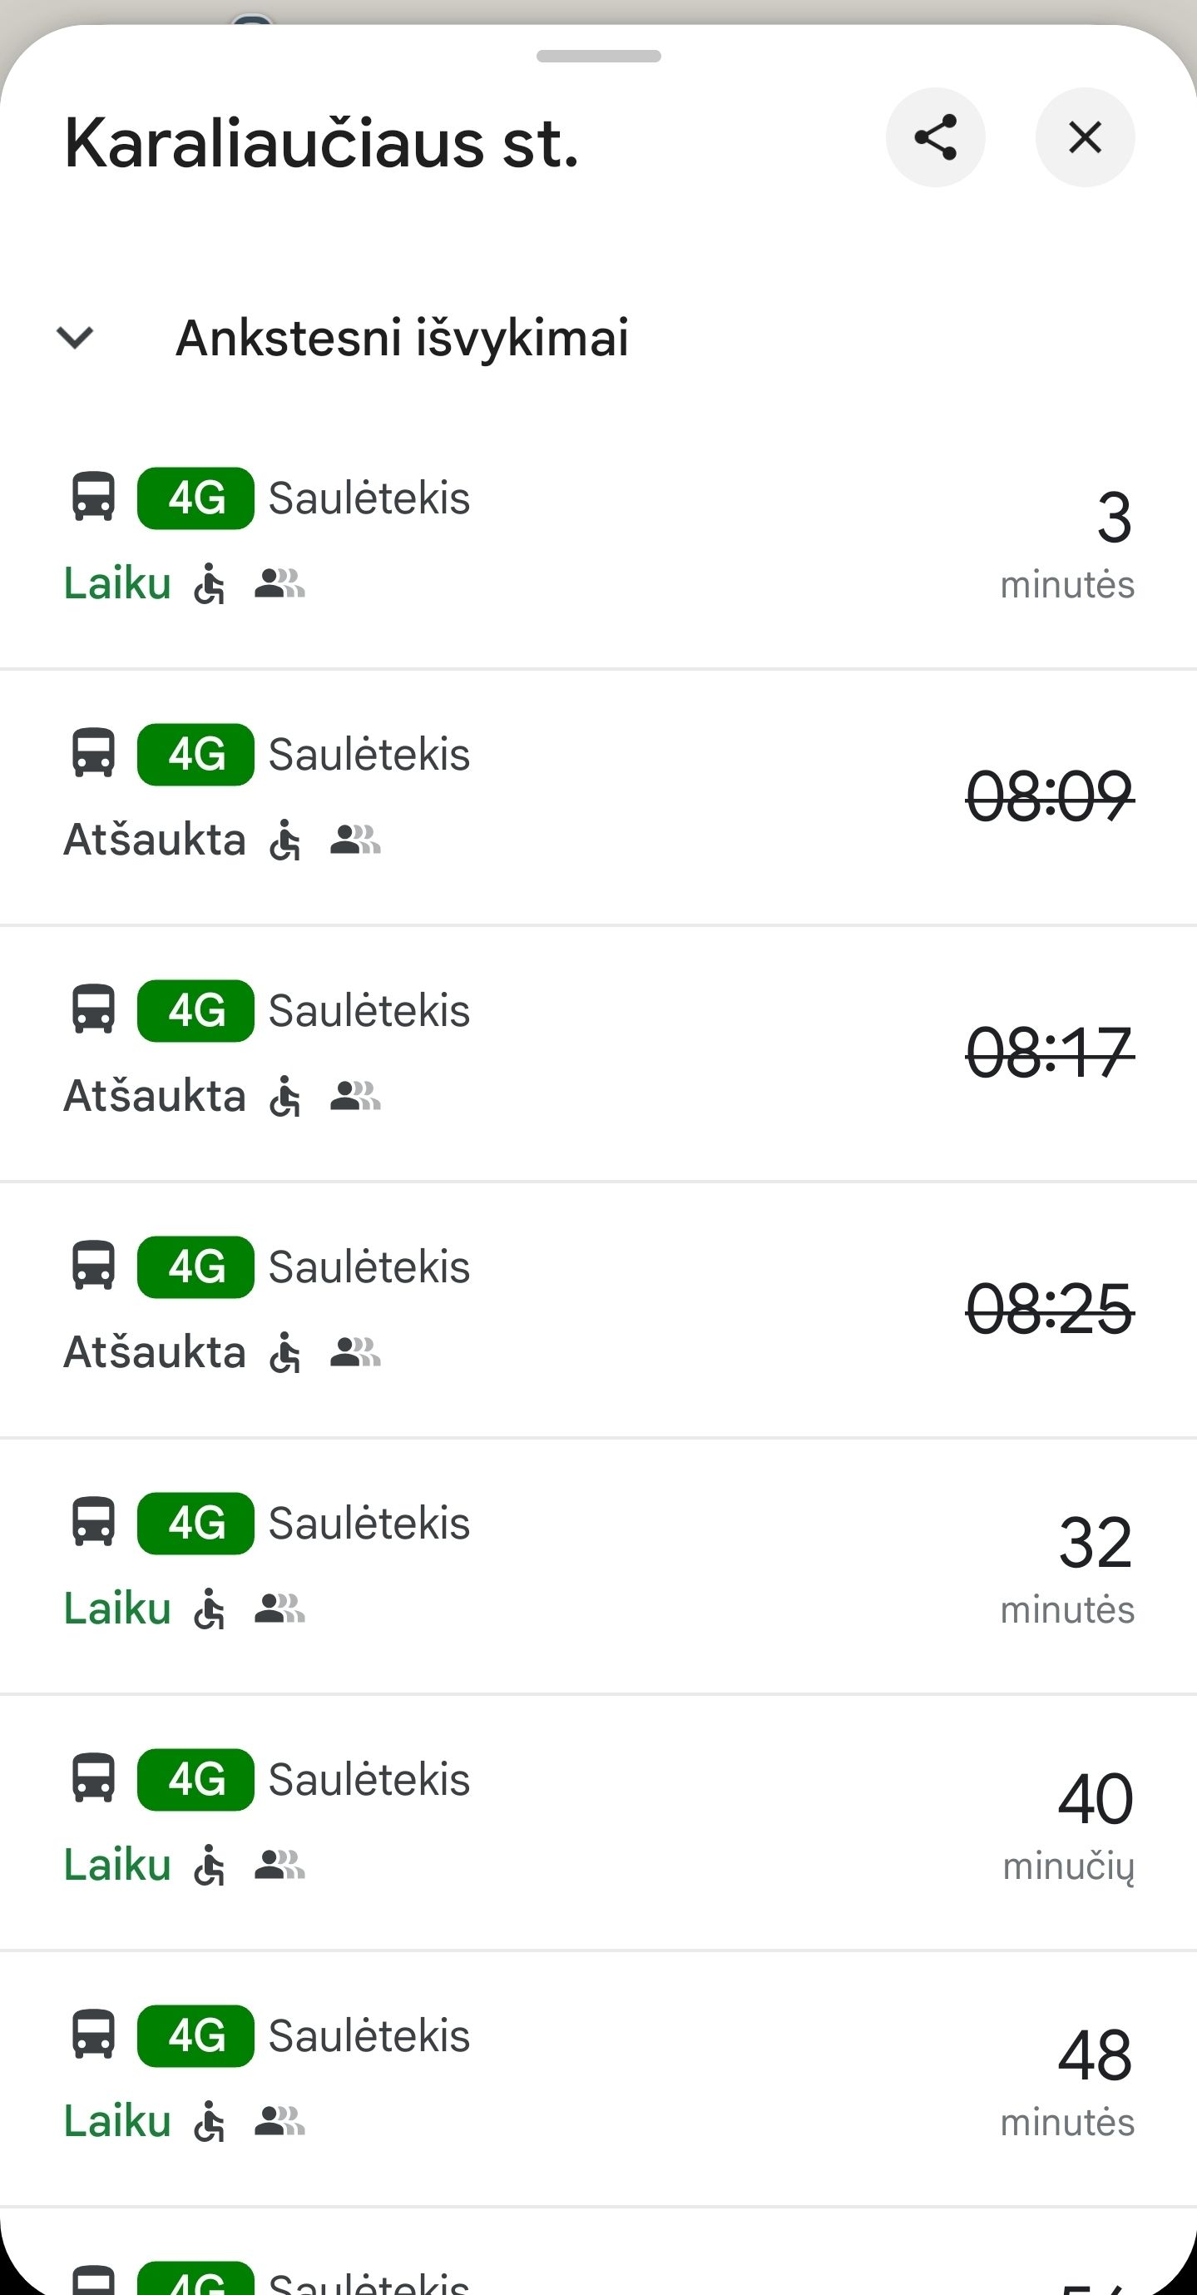This screenshot has width=1197, height=2295.
Task: Tap the Laiku status on the 40 minučių row
Action: [117, 1865]
